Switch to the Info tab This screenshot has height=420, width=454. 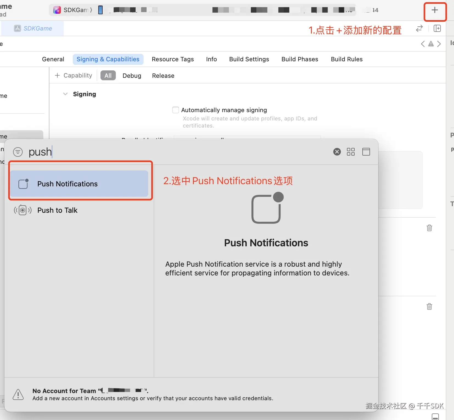click(212, 59)
